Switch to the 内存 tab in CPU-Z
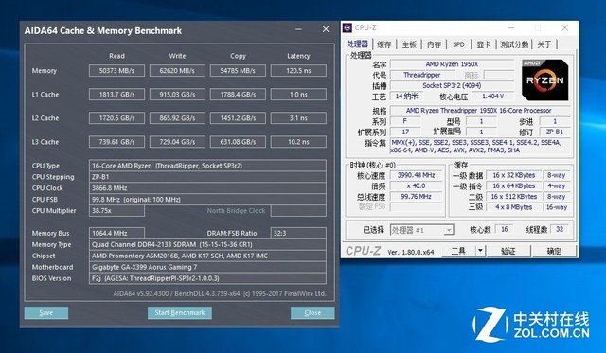This screenshot has width=606, height=353. (x=435, y=44)
